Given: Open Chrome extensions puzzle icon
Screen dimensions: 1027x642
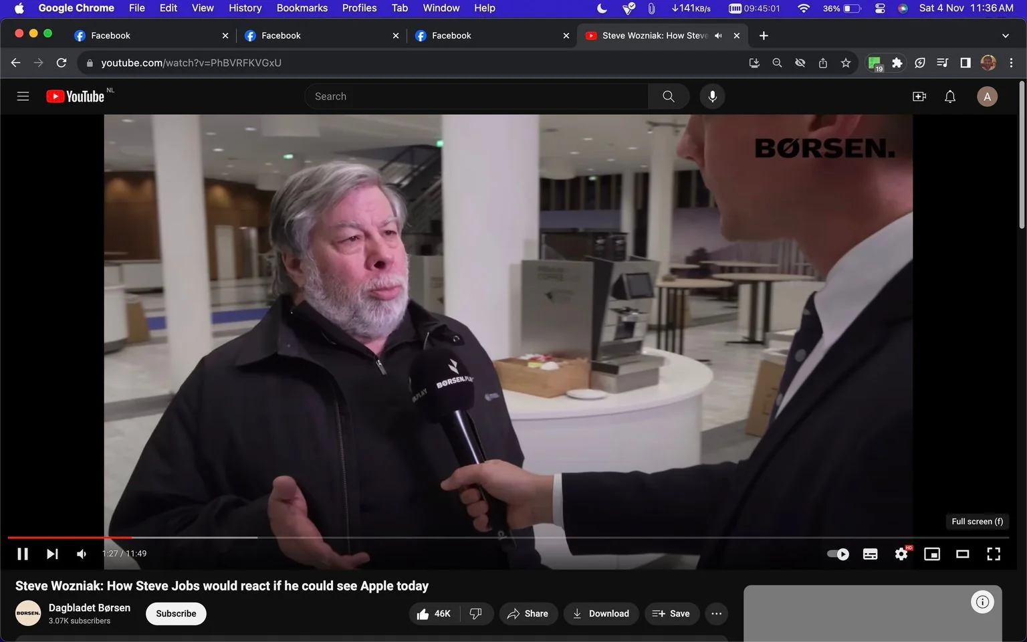Looking at the screenshot, I should pos(897,63).
